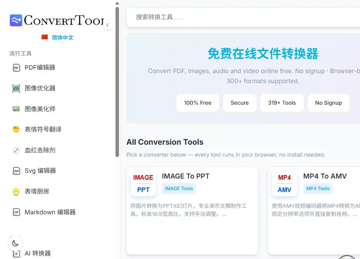
Task: Click the Chinese flag icon
Action: 45,37
